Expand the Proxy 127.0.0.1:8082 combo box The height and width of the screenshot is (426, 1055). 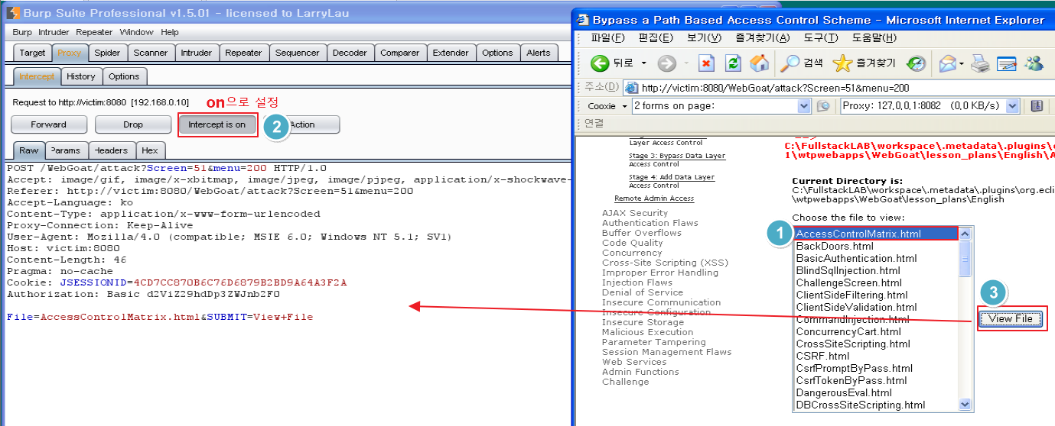(1013, 106)
